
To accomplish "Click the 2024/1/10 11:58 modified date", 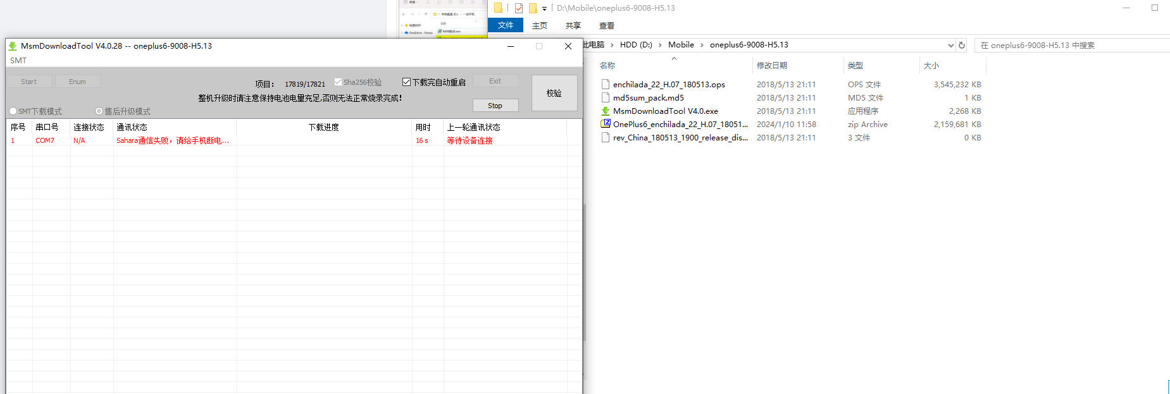I will 787,124.
